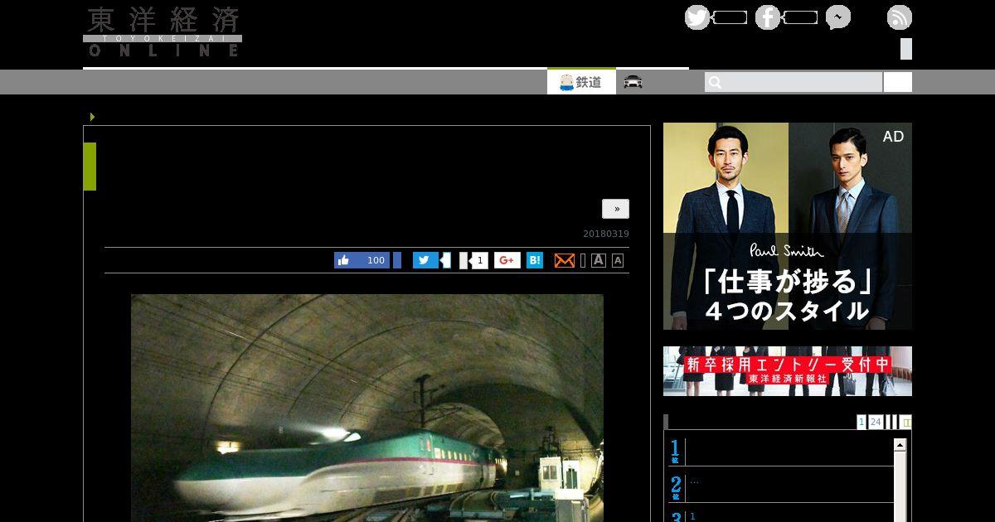995x522 pixels.
Task: Click the Messenger chat bubble icon
Action: (837, 17)
